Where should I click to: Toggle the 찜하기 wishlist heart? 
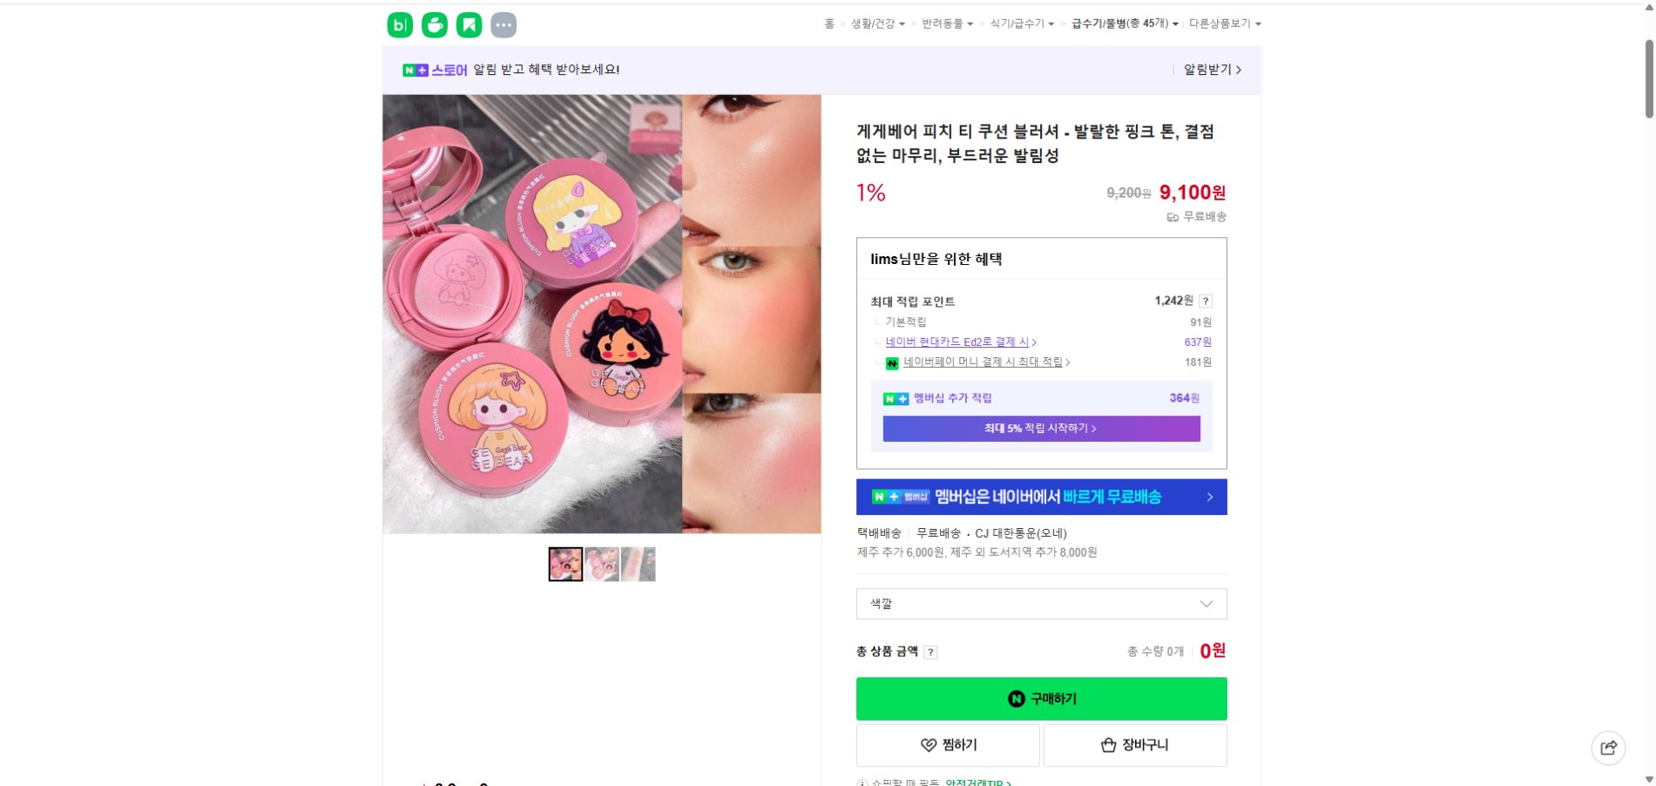[926, 745]
